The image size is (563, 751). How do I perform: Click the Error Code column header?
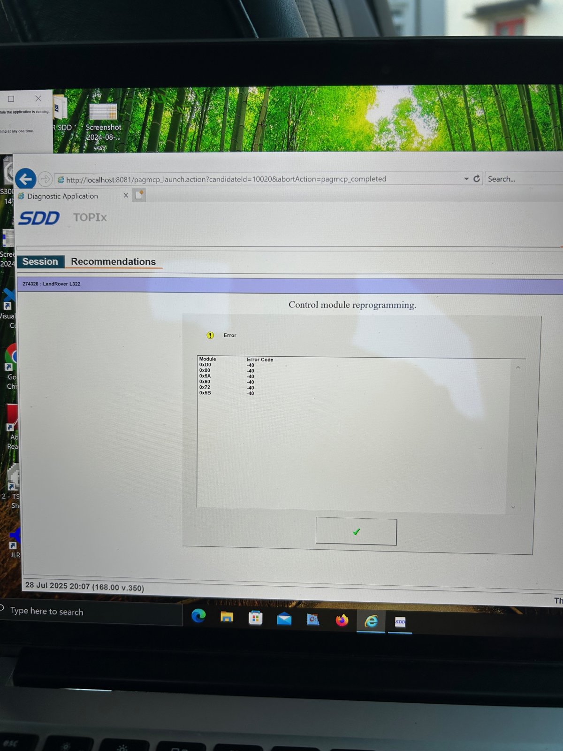coord(260,360)
